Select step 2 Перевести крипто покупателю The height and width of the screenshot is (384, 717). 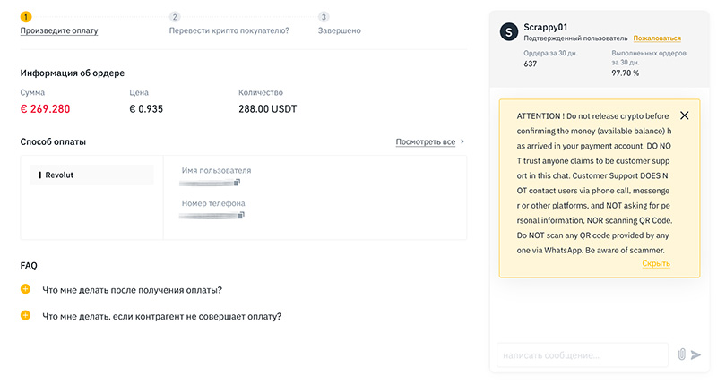click(229, 30)
